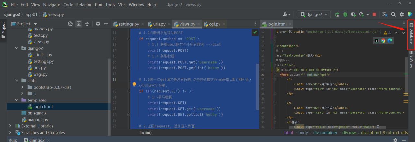The height and width of the screenshot is (142, 415).
Task: Open in Chrome browser icon
Action: (383, 41)
